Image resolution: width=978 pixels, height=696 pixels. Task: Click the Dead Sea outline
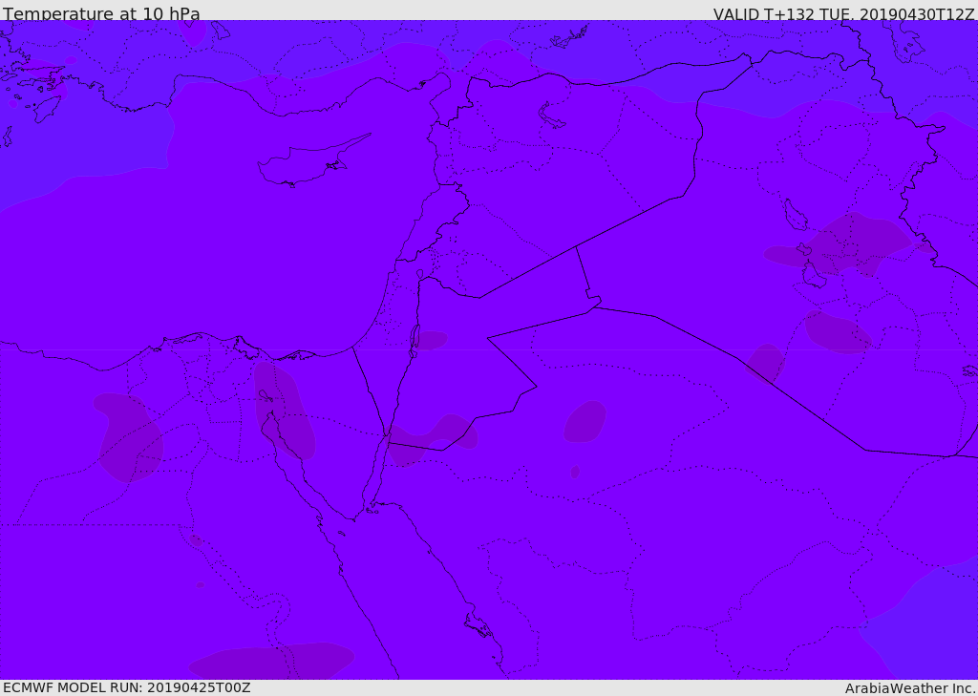tap(415, 338)
